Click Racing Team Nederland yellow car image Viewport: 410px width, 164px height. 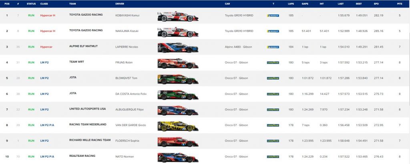tap(178, 126)
